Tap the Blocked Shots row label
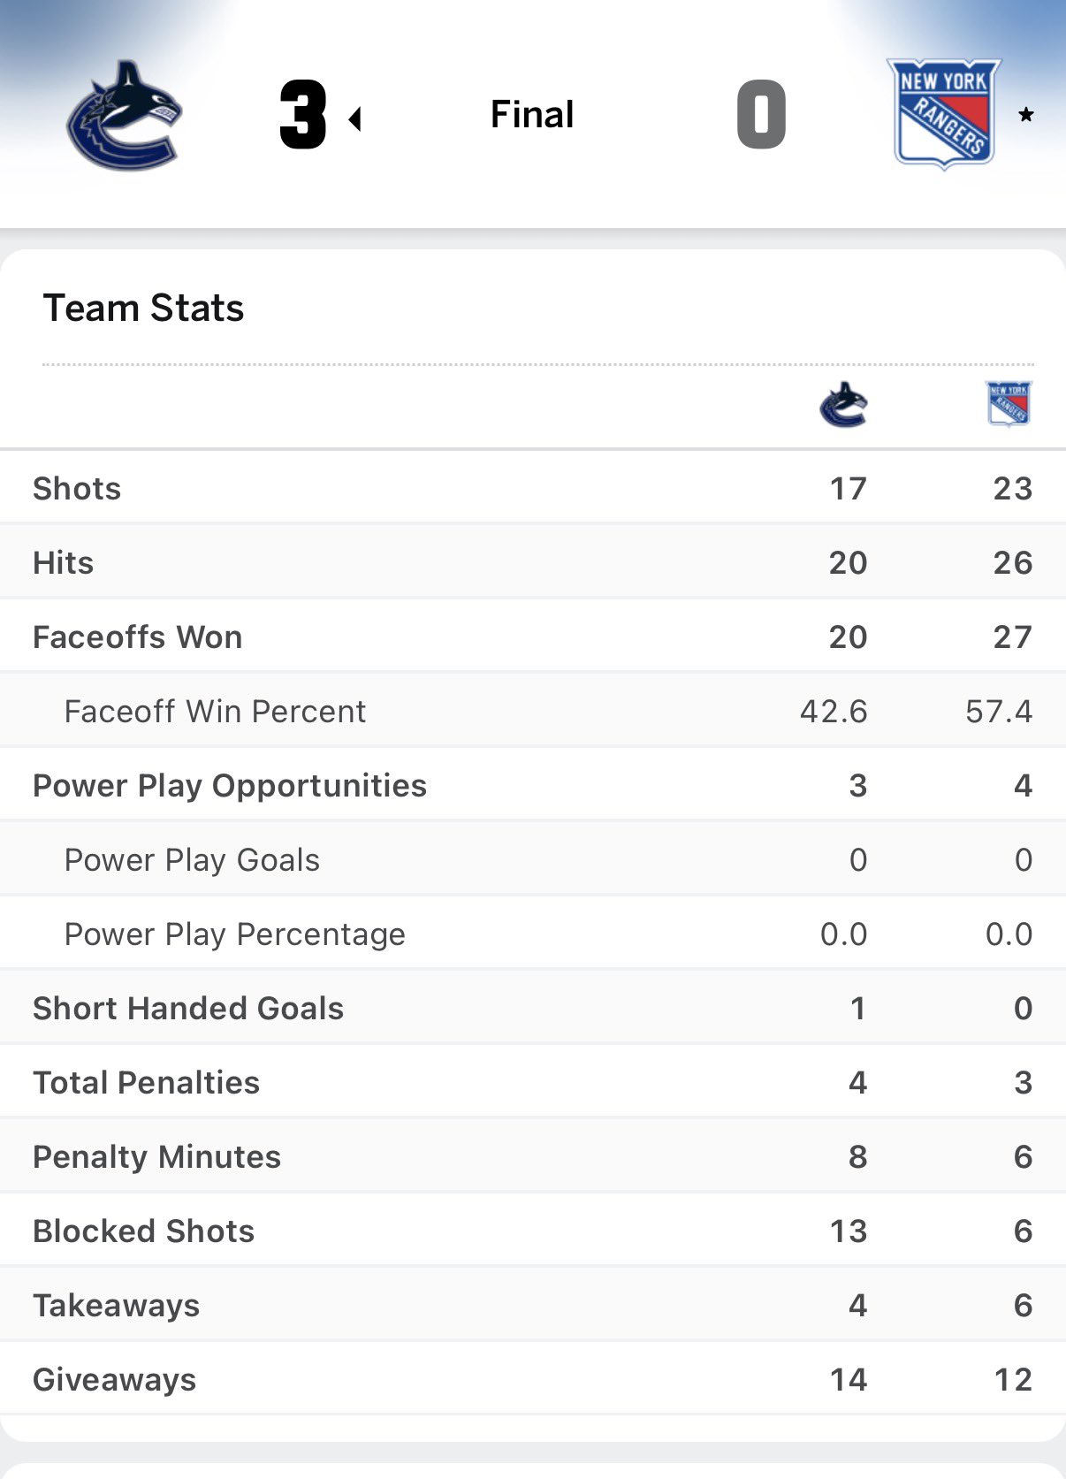Screen dimensions: 1066x1479 143,1231
